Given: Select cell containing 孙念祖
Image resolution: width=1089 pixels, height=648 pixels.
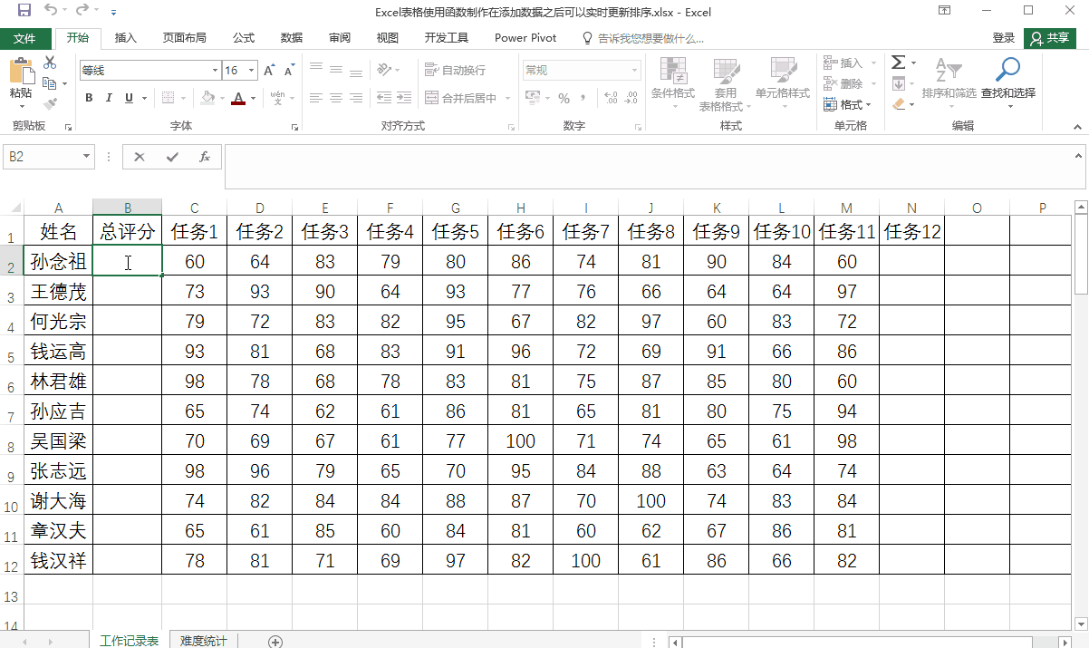Looking at the screenshot, I should [x=59, y=262].
